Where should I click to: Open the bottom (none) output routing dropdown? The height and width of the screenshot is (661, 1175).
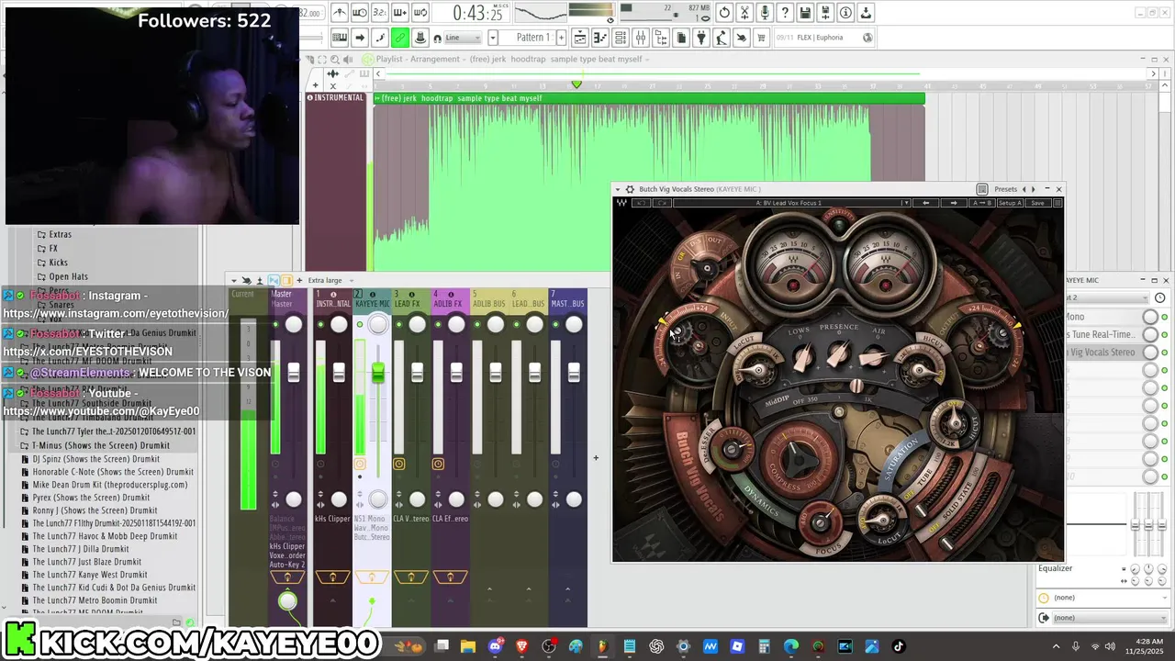click(1111, 618)
